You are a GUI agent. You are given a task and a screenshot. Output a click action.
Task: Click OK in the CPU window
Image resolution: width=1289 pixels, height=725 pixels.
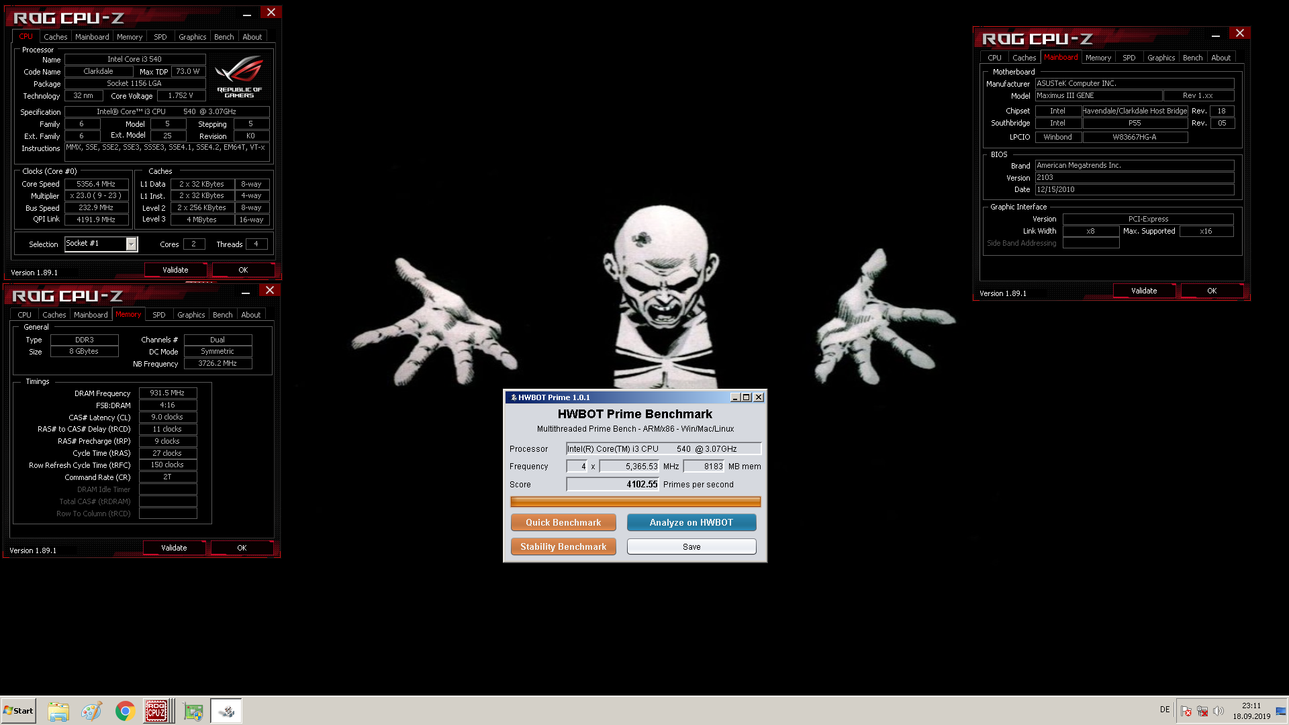[243, 270]
